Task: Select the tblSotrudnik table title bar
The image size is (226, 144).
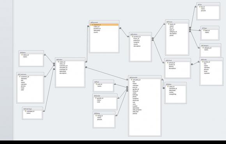Action: click(x=145, y=77)
